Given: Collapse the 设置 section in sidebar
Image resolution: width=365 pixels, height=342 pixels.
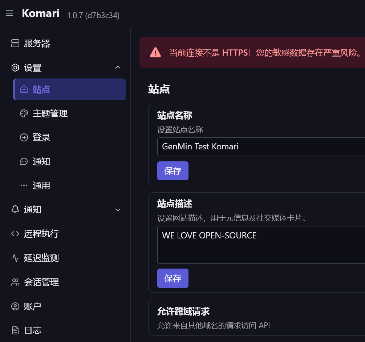Looking at the screenshot, I should 117,67.
